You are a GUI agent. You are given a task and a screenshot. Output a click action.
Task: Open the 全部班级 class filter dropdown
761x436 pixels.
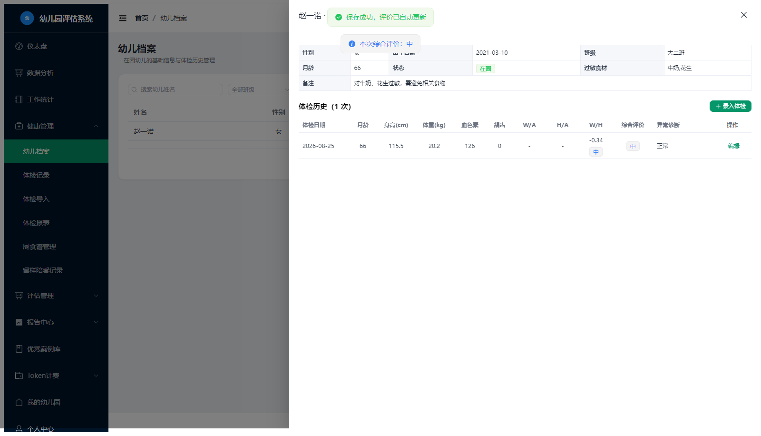(259, 89)
